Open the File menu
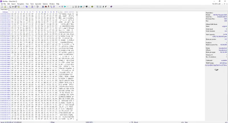This screenshot has width=228, height=123. tap(5, 4)
